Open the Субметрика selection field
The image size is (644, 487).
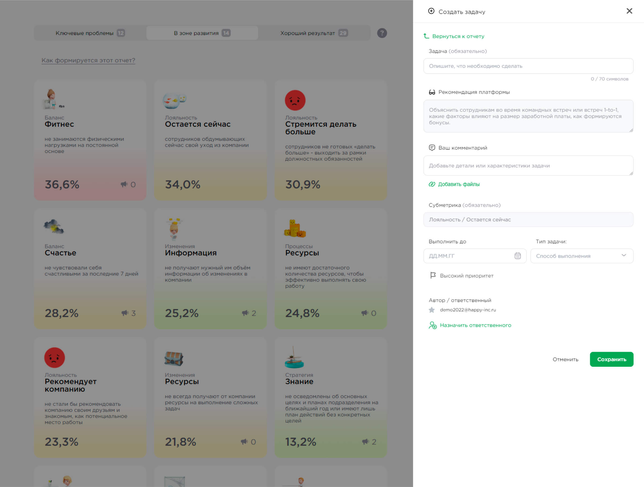coord(528,219)
